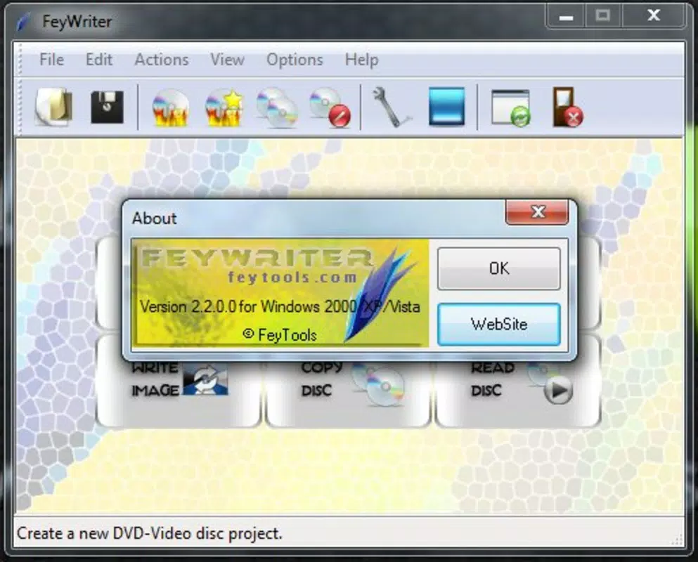Open settings with the wrench icon
Viewport: 698px width, 562px height.
[391, 107]
